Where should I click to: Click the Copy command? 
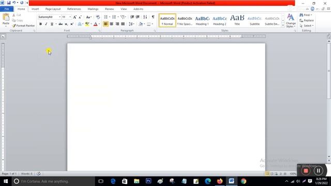17,20
